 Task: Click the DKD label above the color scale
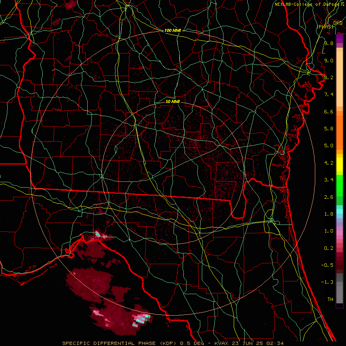[x=338, y=23]
